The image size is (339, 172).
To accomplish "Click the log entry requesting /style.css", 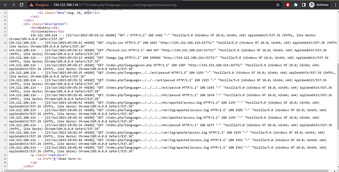I will coord(173,44).
